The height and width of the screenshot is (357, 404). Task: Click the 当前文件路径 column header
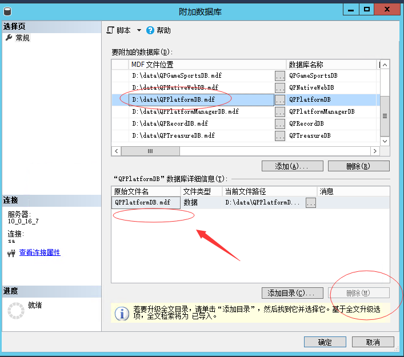(x=270, y=191)
